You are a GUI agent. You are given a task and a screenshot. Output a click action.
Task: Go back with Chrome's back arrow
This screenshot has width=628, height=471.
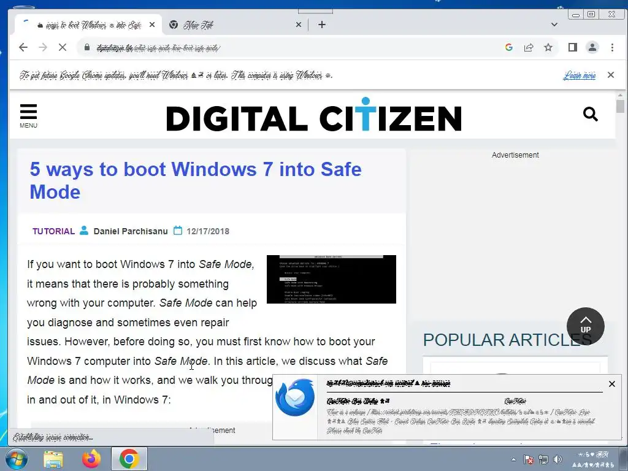pos(23,47)
